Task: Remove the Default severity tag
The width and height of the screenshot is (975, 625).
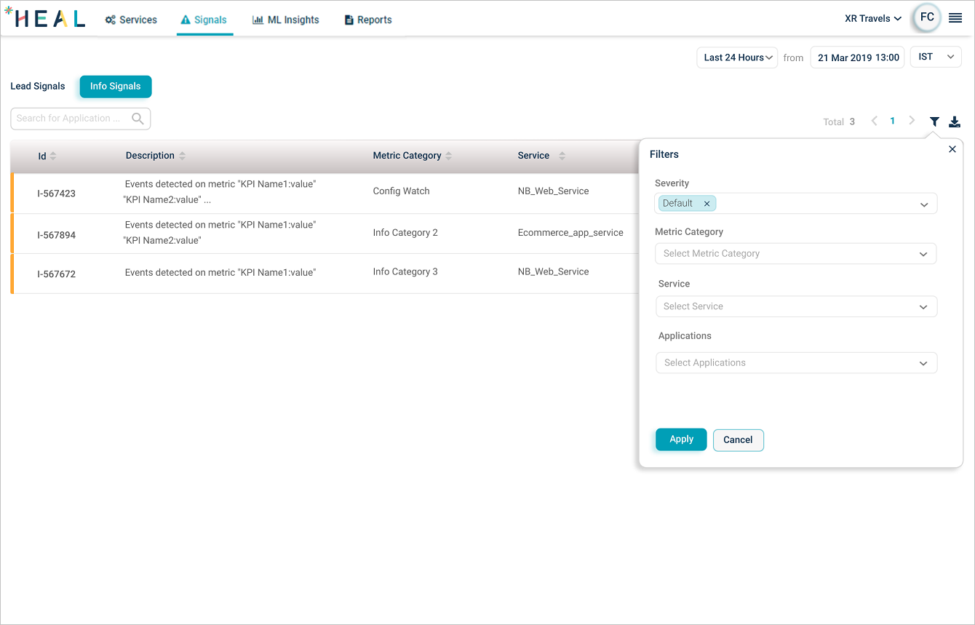Action: point(707,204)
